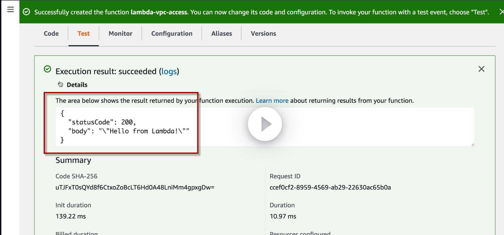Image resolution: width=504 pixels, height=235 pixels.
Task: Click inside the function result text area
Action: tap(265, 127)
